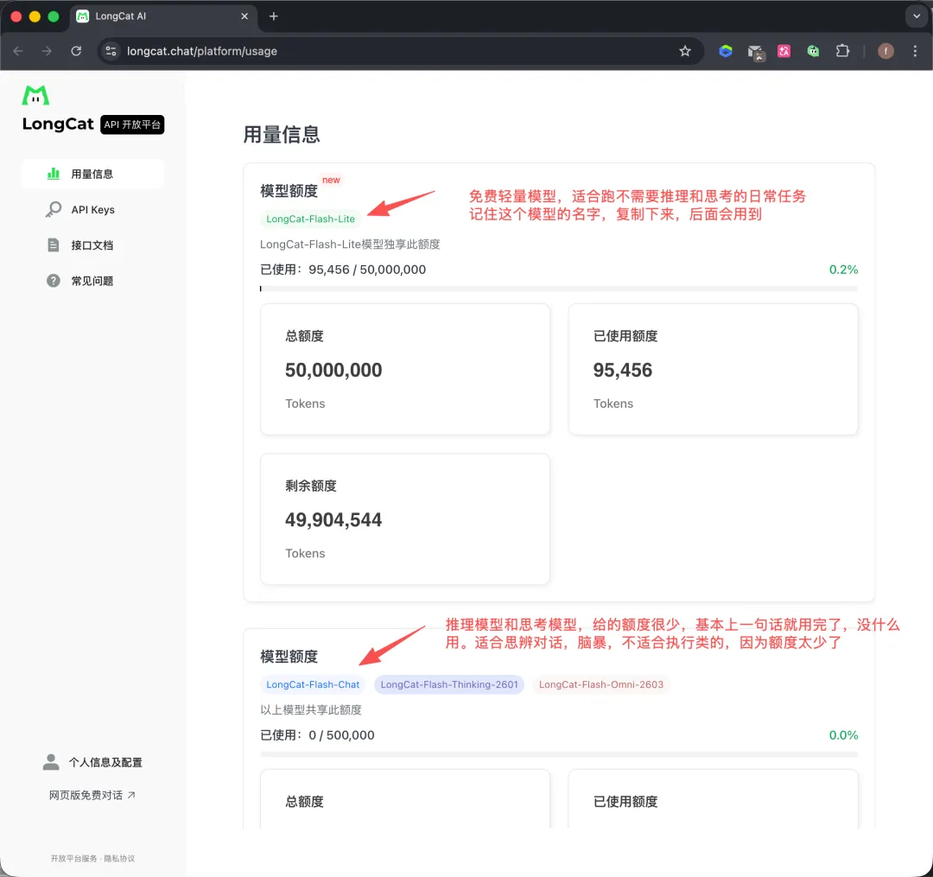Click the pink translate extension icon
This screenshot has height=877, width=933.
click(x=784, y=51)
